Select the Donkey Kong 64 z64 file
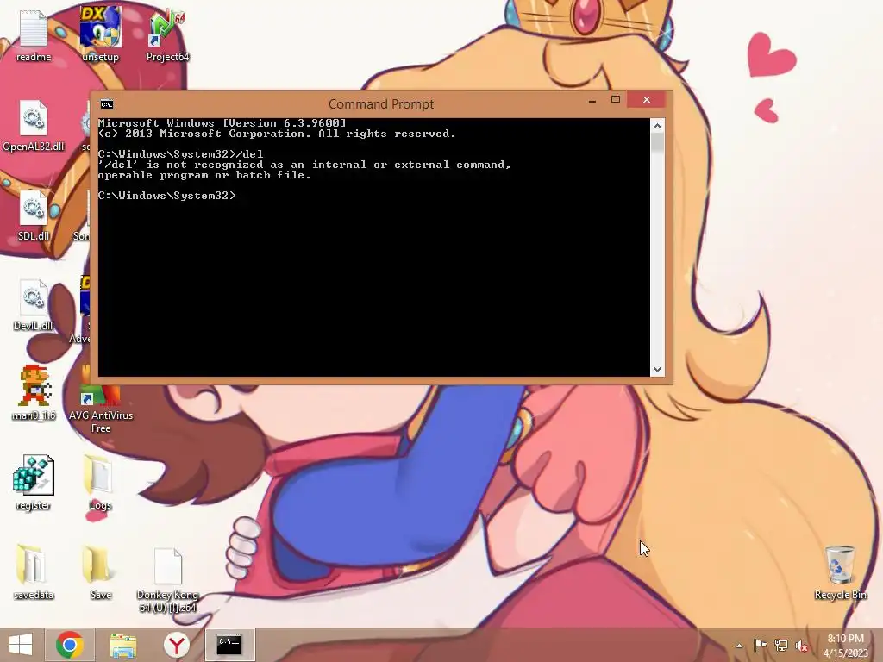Viewport: 883px width, 662px height. (167, 580)
